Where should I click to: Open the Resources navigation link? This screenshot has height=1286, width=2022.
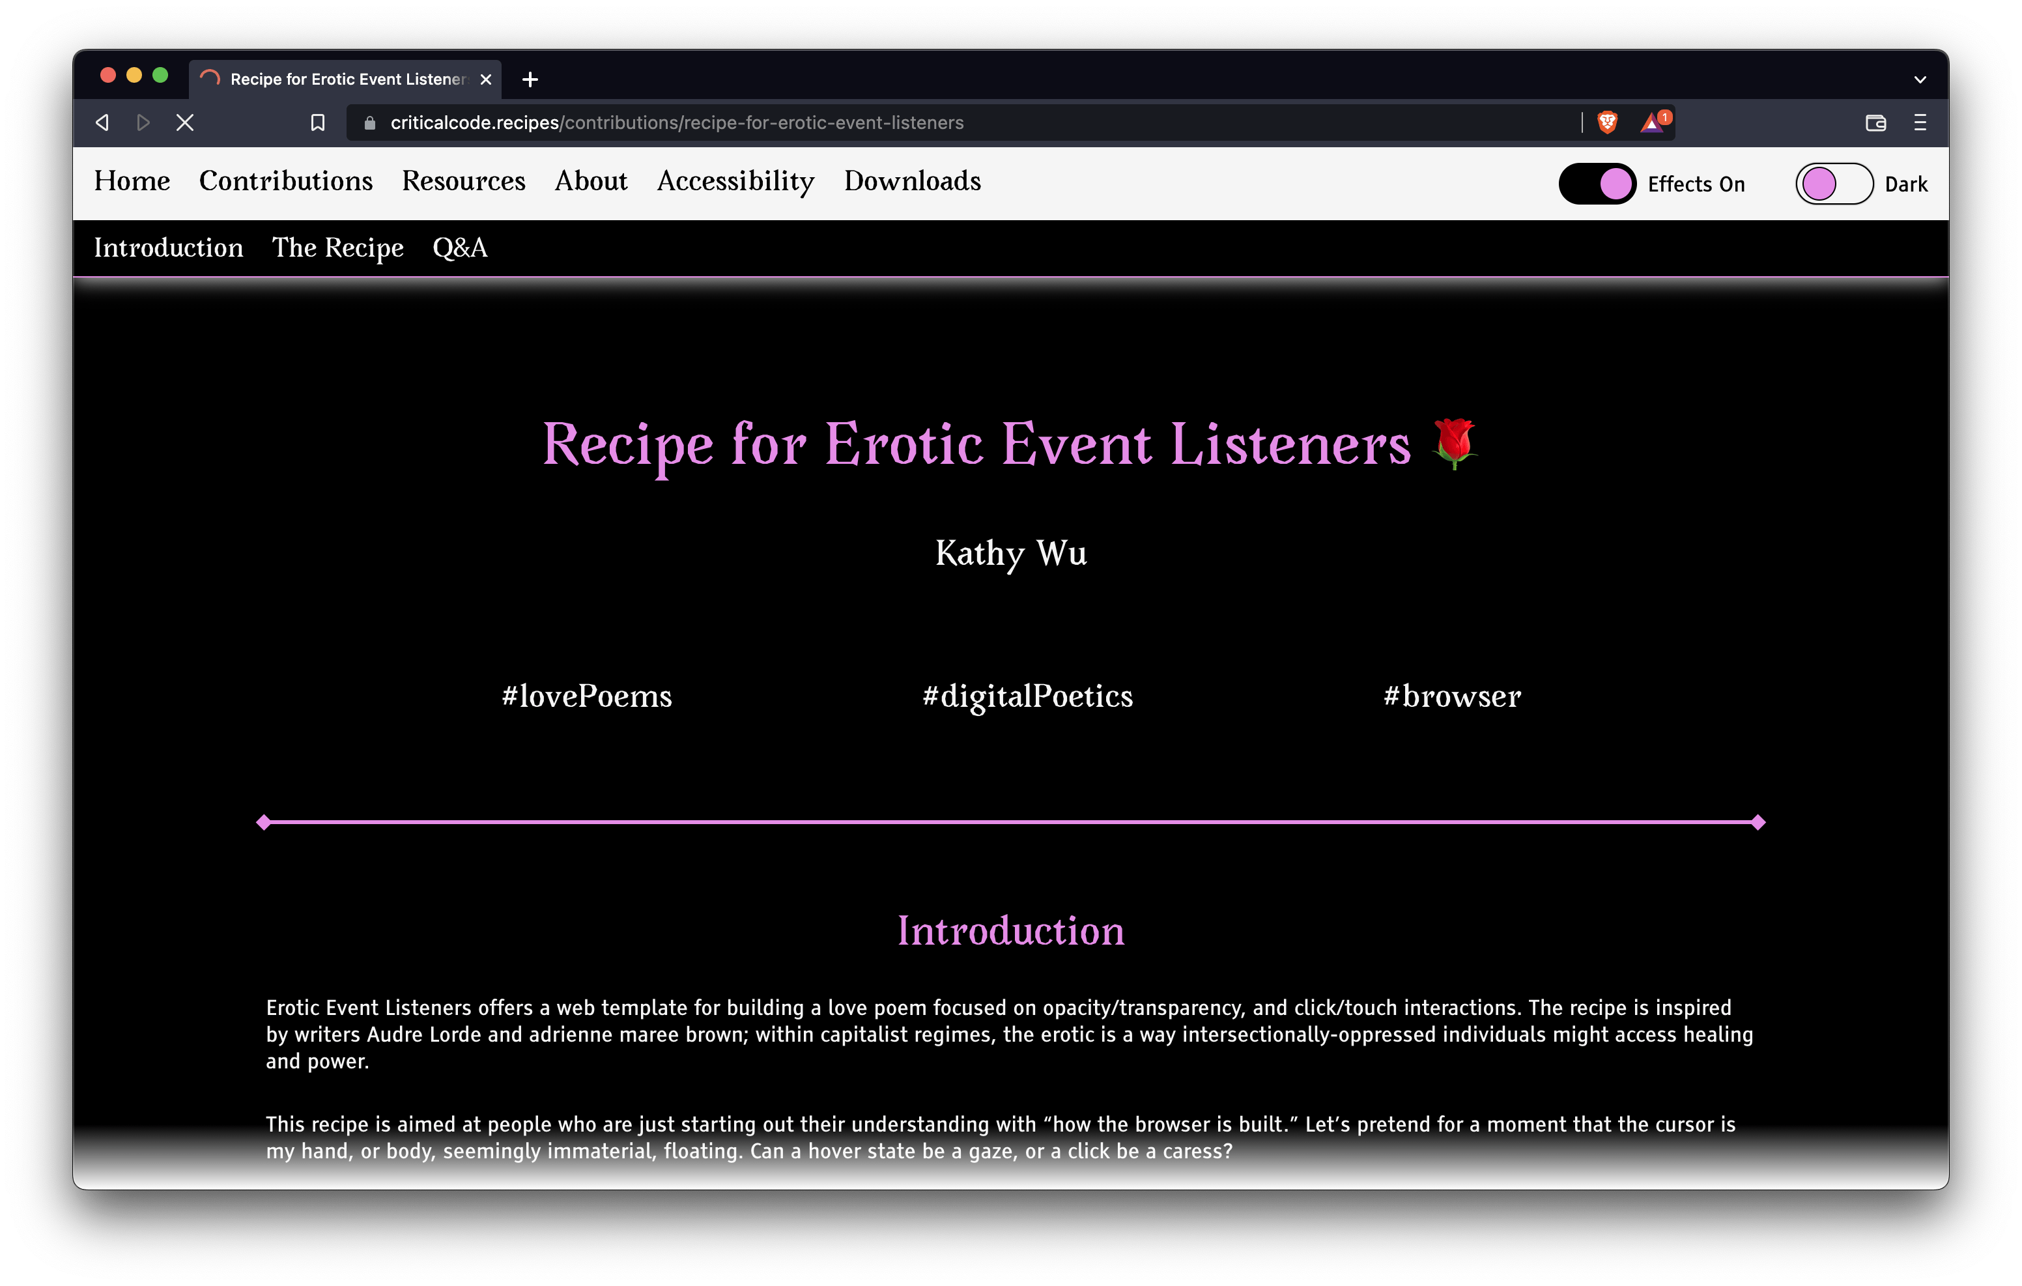pos(464,182)
